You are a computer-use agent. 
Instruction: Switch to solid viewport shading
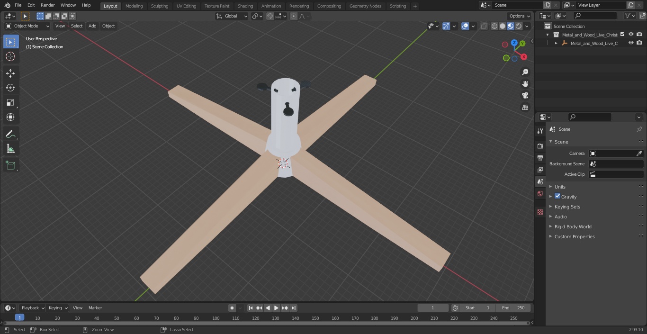pos(503,26)
